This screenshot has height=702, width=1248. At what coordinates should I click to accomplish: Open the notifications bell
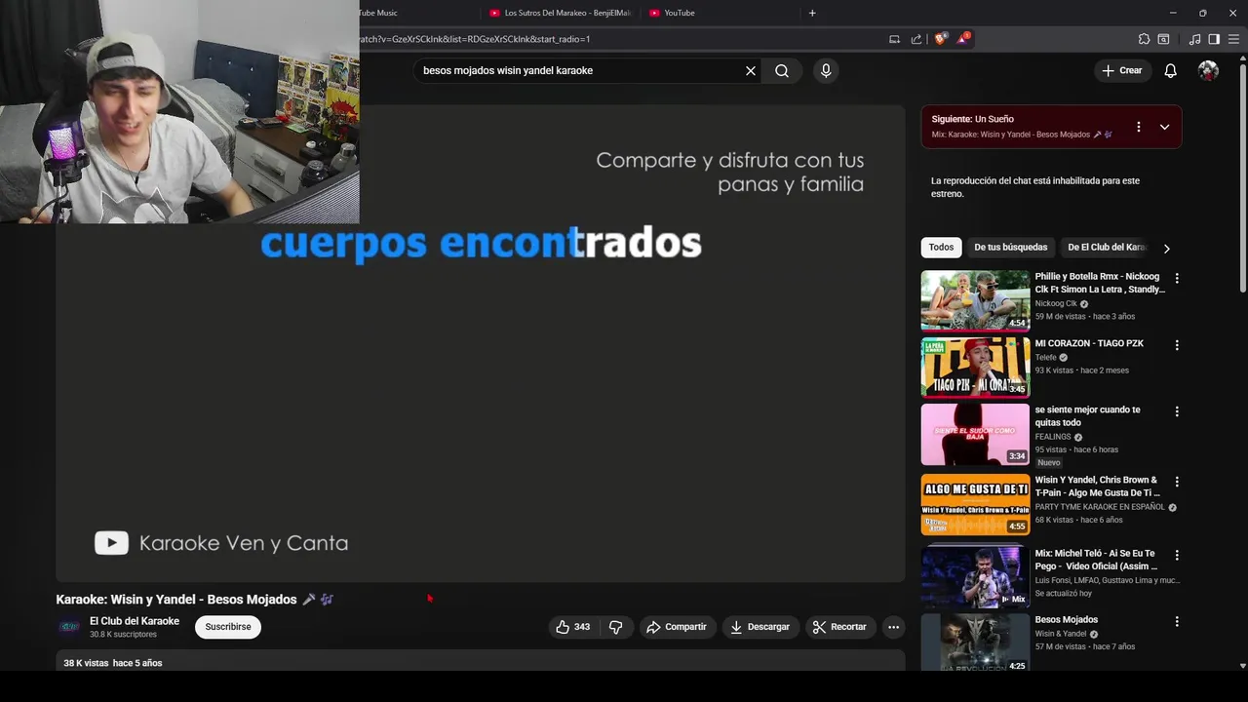click(x=1171, y=70)
